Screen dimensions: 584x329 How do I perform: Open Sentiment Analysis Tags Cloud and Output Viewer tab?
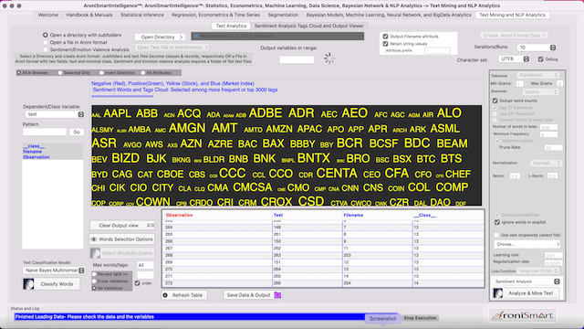(308, 26)
